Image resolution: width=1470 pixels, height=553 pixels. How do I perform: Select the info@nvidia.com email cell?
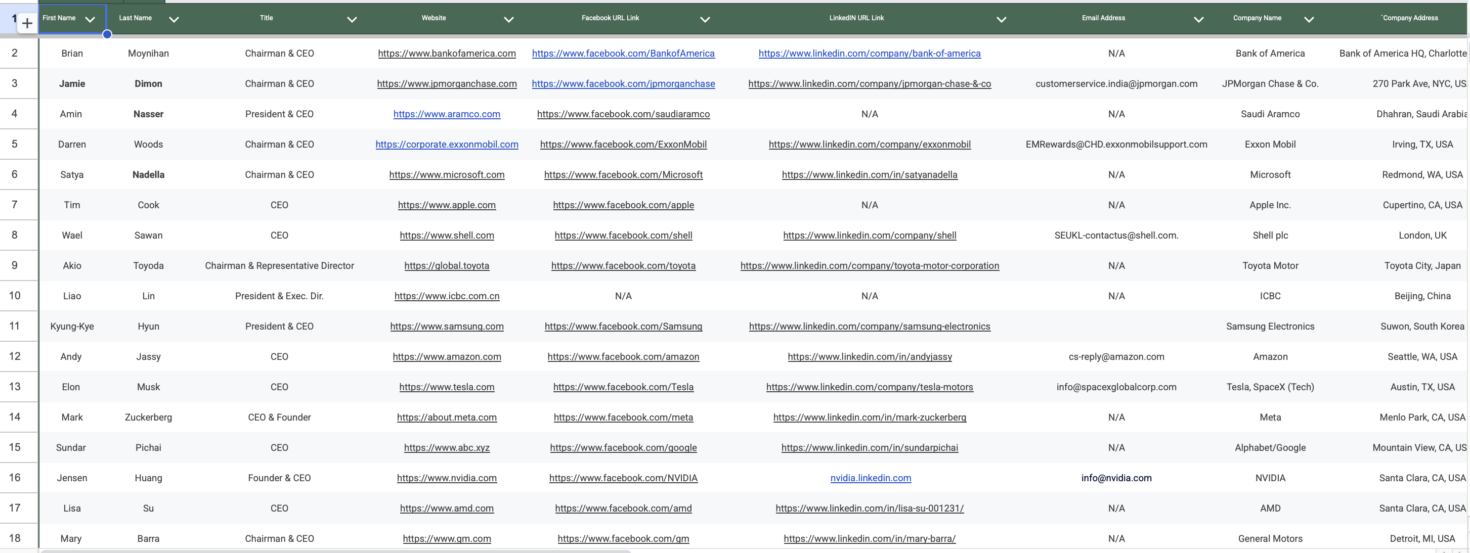pos(1115,478)
